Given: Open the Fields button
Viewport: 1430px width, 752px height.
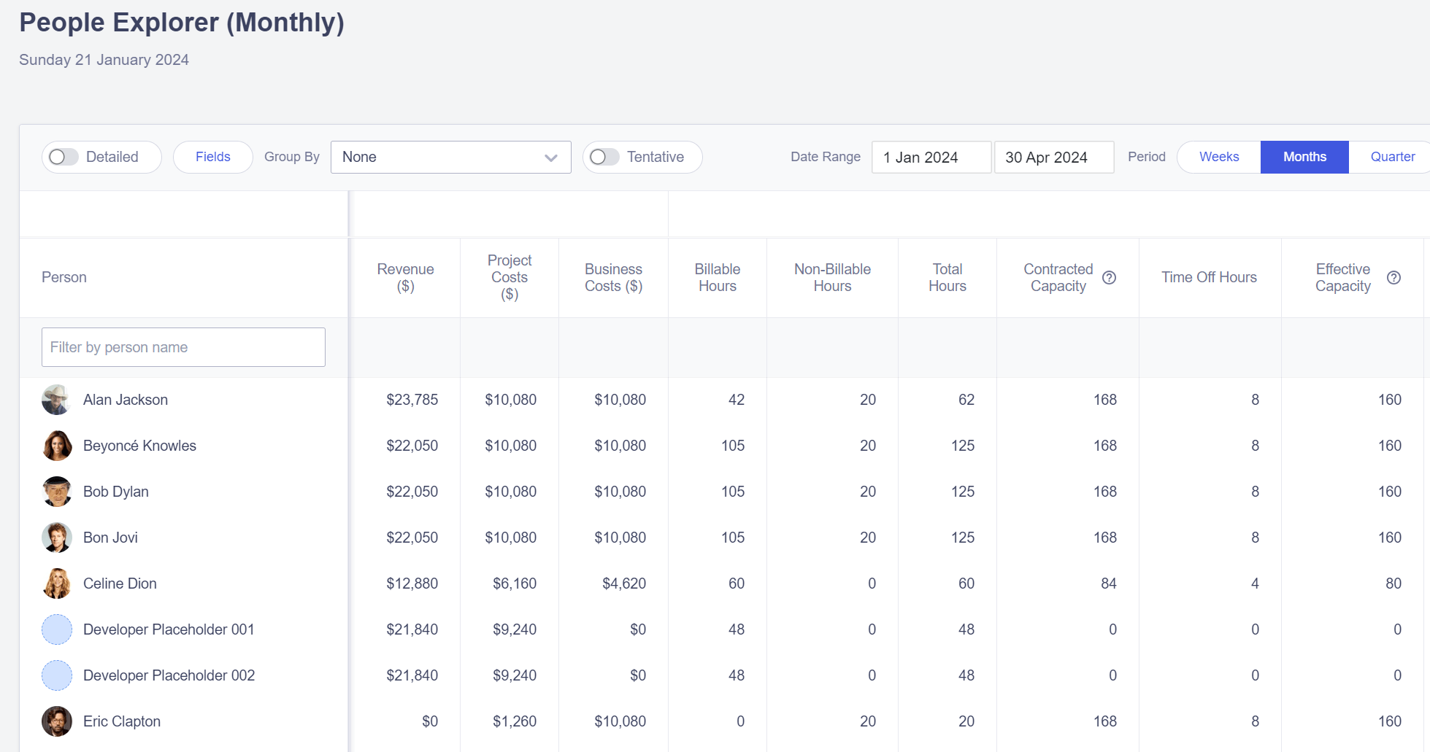Looking at the screenshot, I should pos(213,157).
